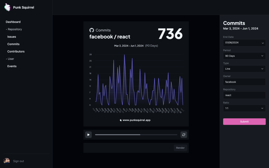Image resolution: width=269 pixels, height=168 pixels.
Task: Open the Type dropdown showing Line
Action: [x=244, y=69]
